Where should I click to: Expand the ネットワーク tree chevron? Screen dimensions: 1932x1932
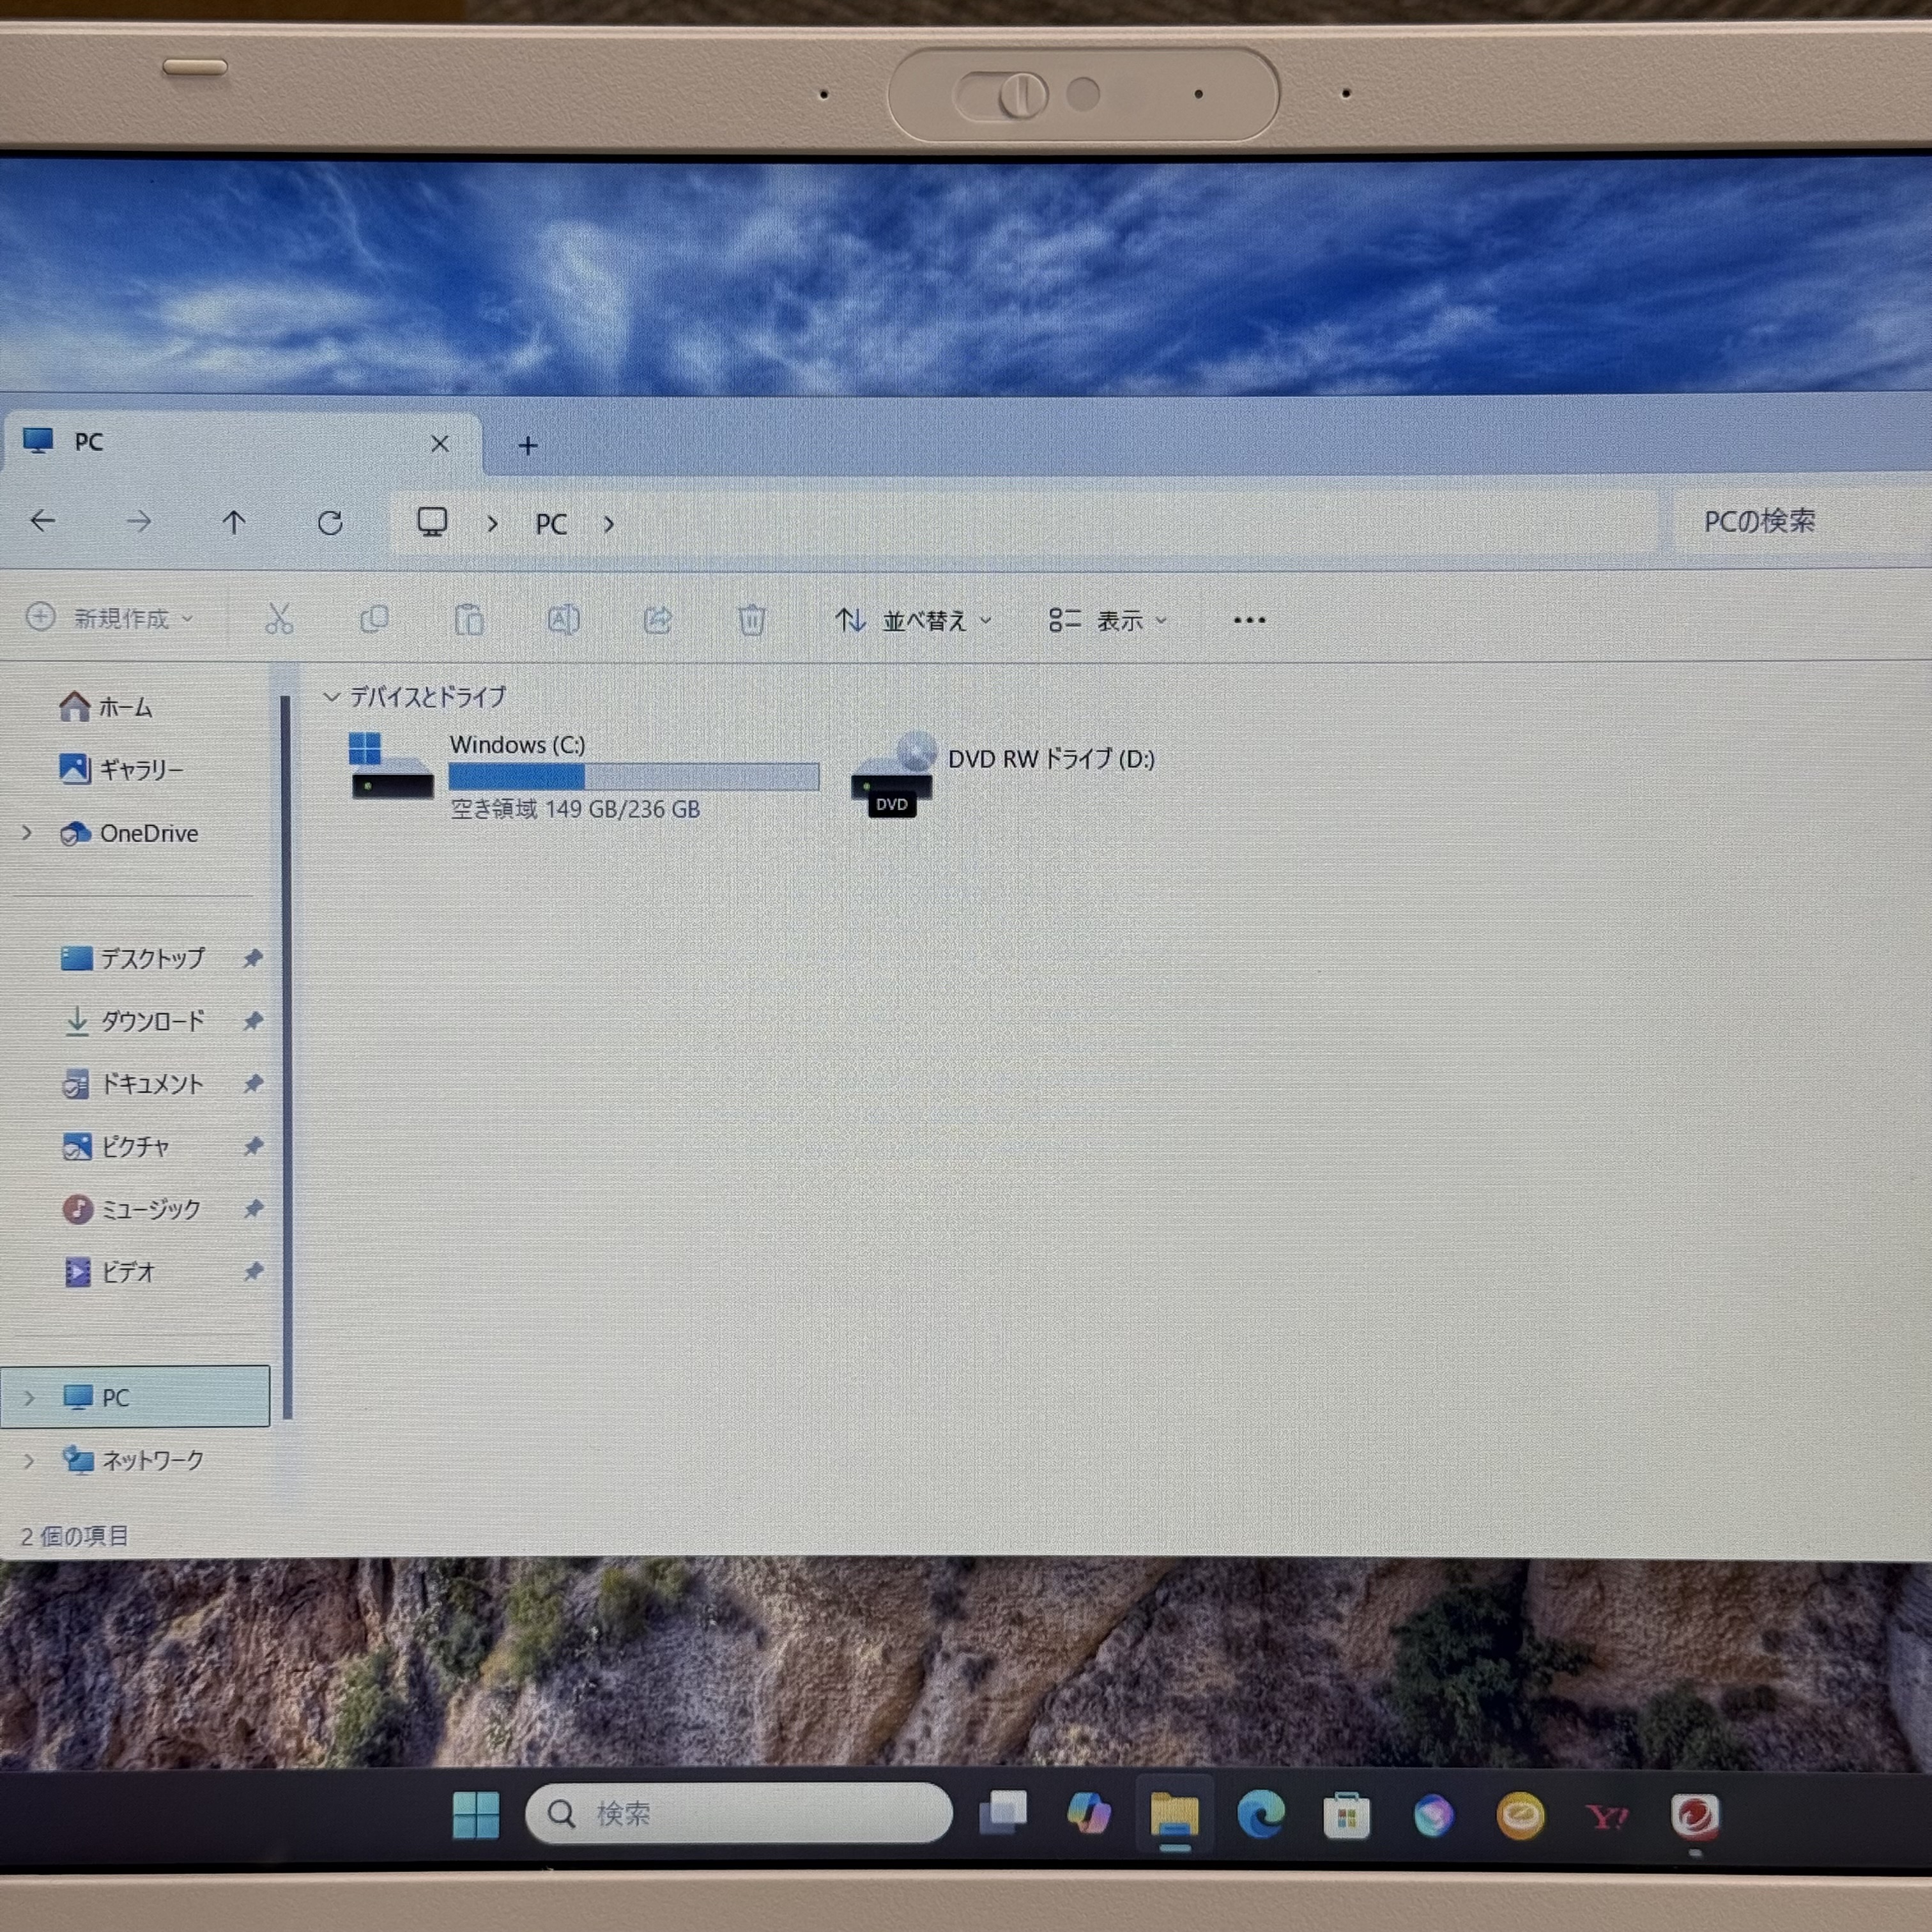[28, 1461]
